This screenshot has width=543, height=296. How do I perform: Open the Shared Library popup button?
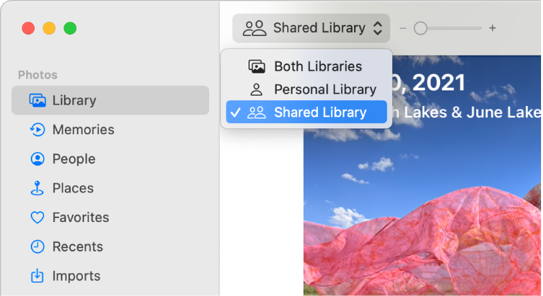click(311, 28)
